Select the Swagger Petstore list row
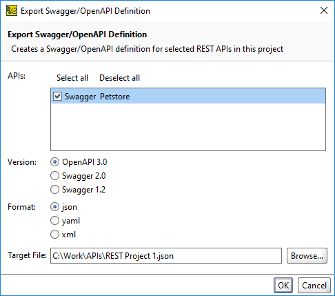 coord(188,96)
